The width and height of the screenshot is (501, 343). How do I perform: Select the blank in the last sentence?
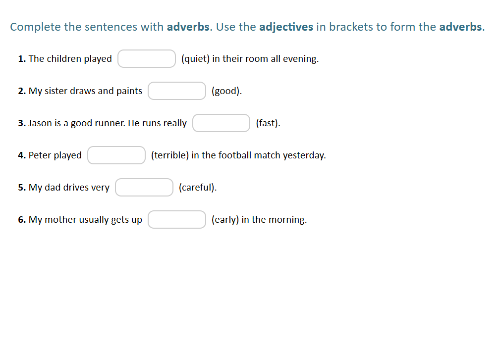tap(176, 219)
